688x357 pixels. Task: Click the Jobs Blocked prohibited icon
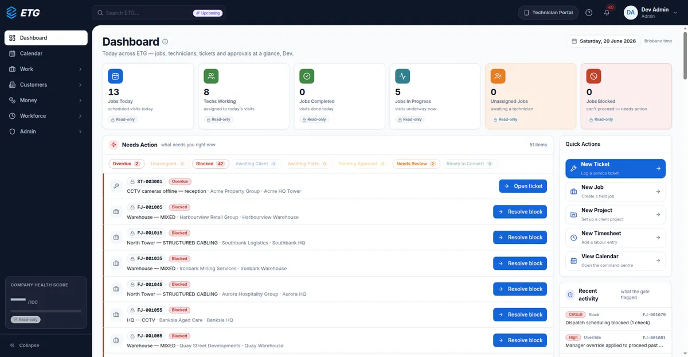coord(594,76)
